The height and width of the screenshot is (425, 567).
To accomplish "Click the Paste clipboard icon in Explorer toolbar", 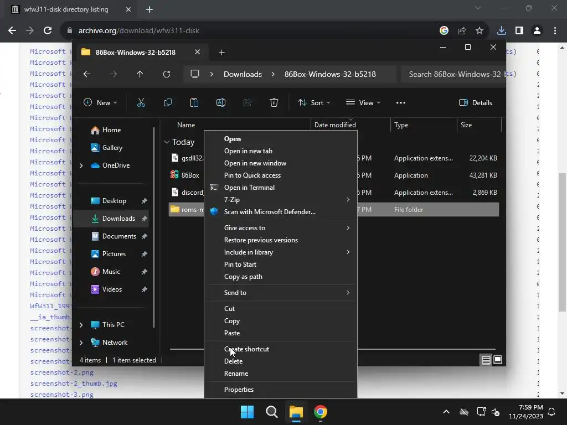I will click(194, 102).
